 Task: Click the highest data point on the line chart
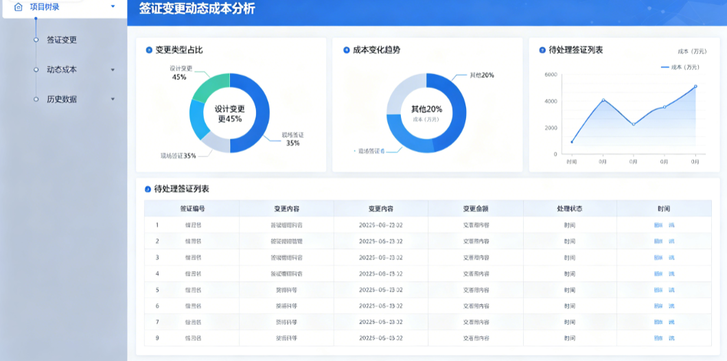(695, 86)
